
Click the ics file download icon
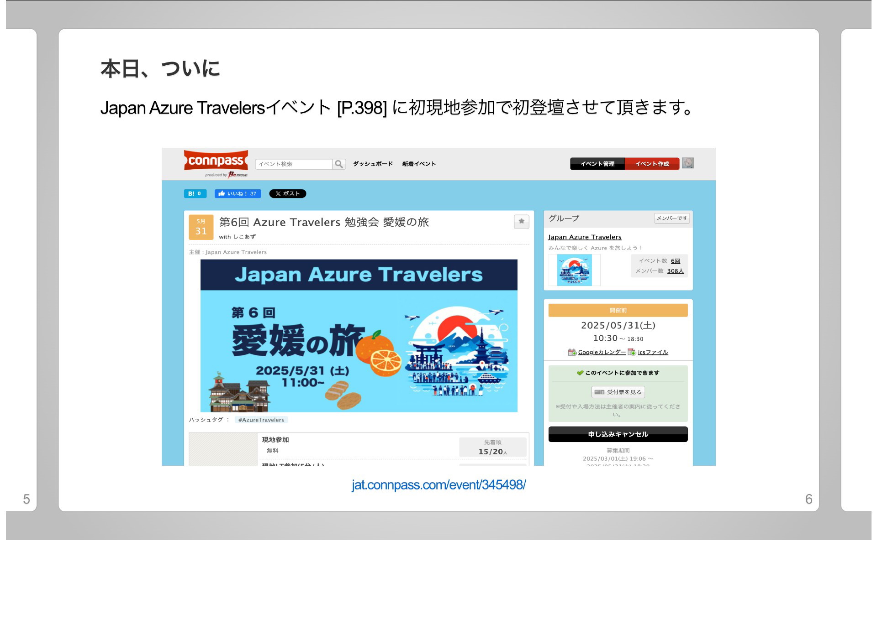(632, 352)
